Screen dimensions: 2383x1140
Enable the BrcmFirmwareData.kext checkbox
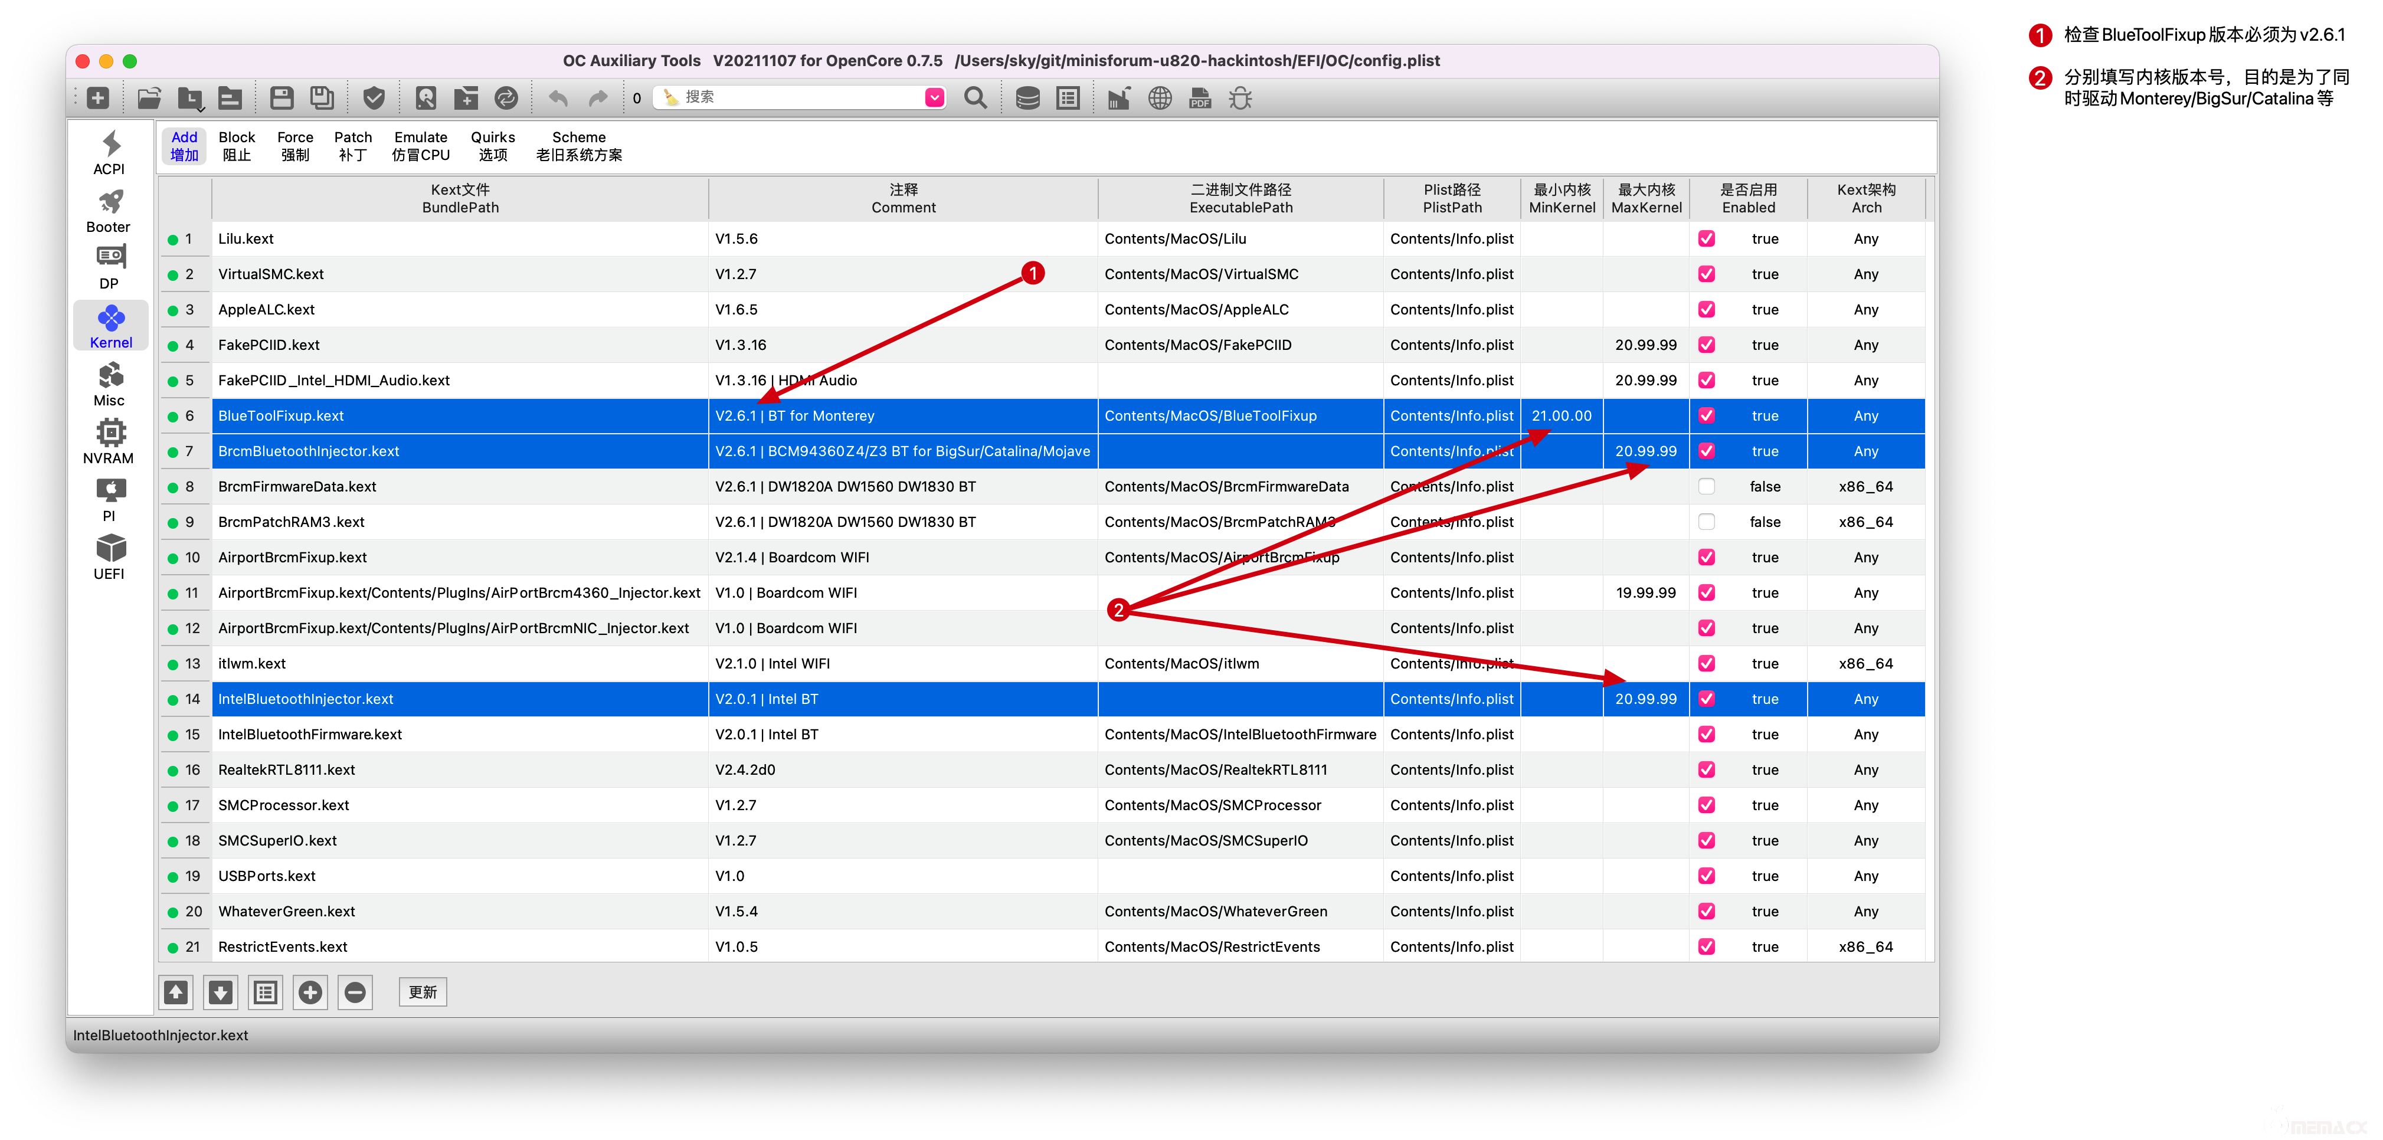click(1707, 487)
